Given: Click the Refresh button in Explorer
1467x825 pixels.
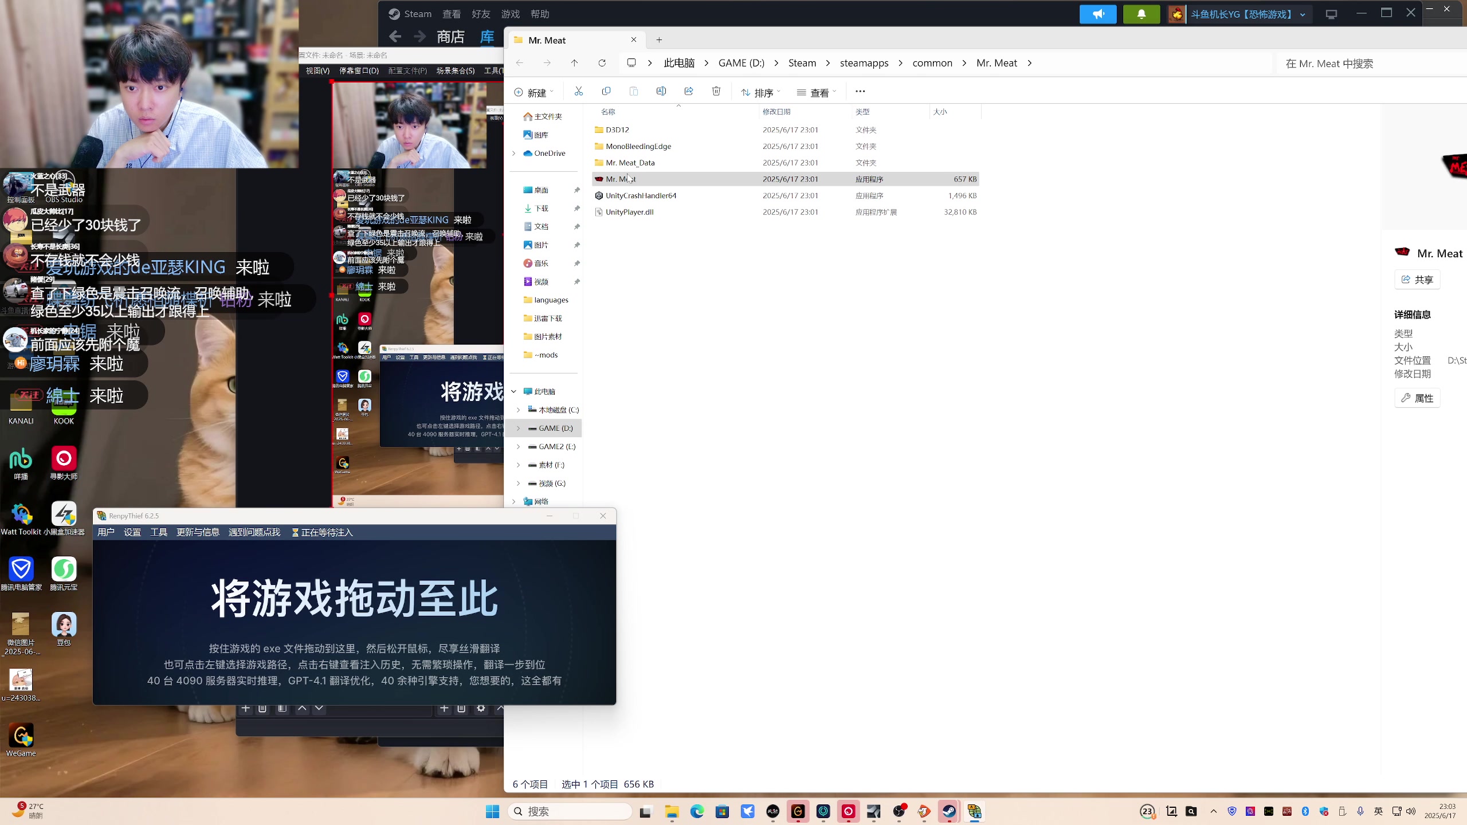Looking at the screenshot, I should 602,63.
